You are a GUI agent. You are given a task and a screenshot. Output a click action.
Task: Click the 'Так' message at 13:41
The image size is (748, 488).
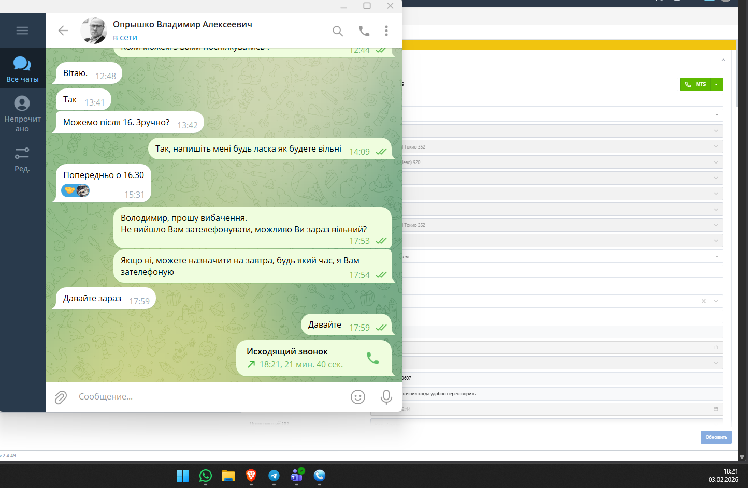coord(83,100)
